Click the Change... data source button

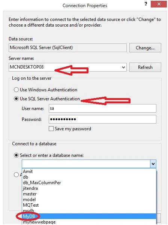click(x=145, y=48)
